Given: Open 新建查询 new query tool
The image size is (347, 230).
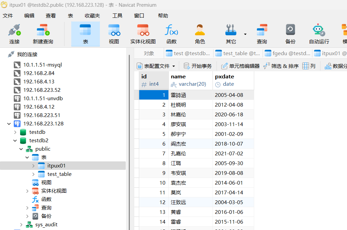Looking at the screenshot, I should [43, 34].
